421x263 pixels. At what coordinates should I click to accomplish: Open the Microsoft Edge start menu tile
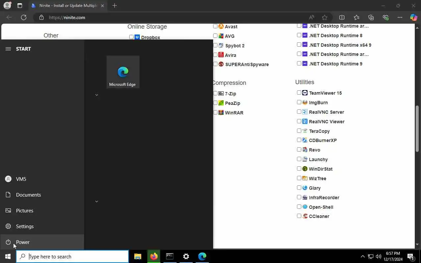click(x=123, y=72)
